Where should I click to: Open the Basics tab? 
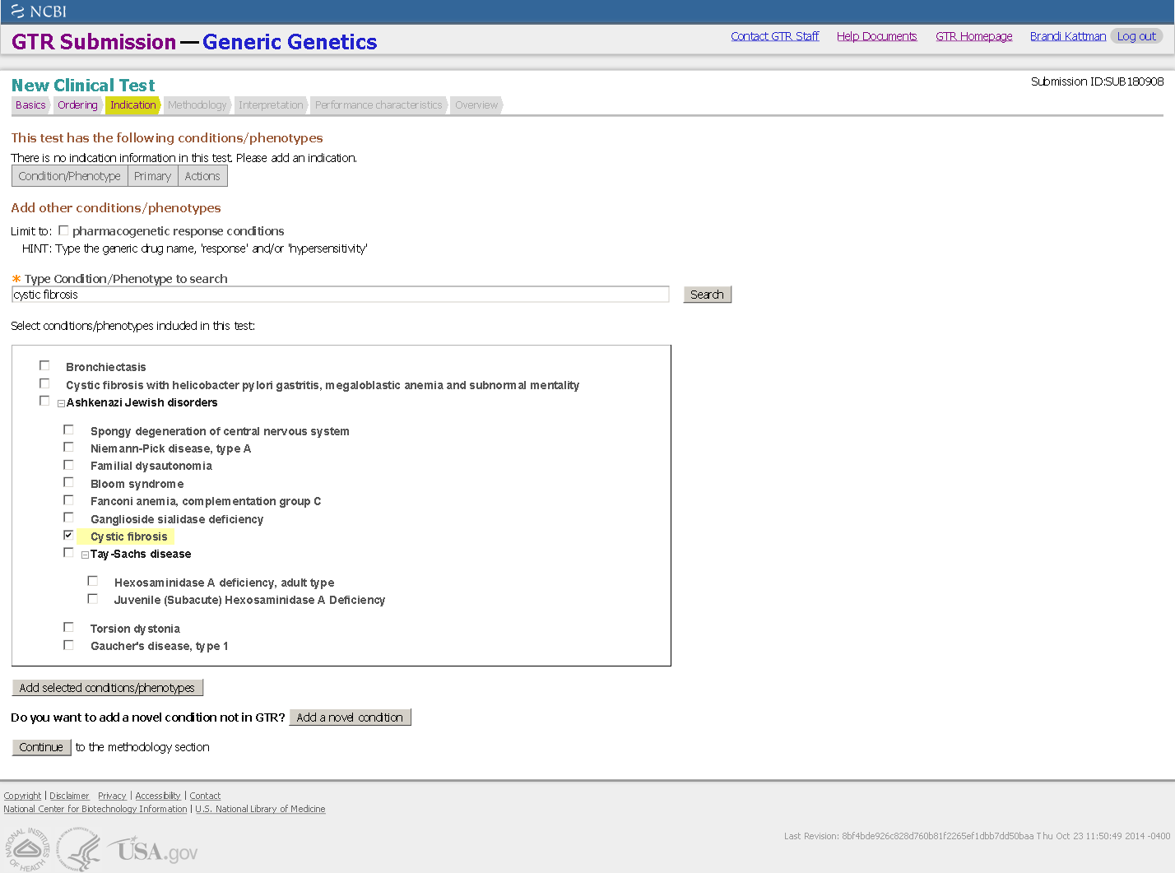click(30, 105)
